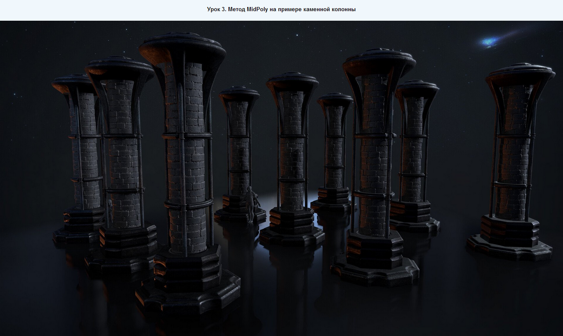
Task: Click the small human statue between the columns
Action: click(250, 202)
